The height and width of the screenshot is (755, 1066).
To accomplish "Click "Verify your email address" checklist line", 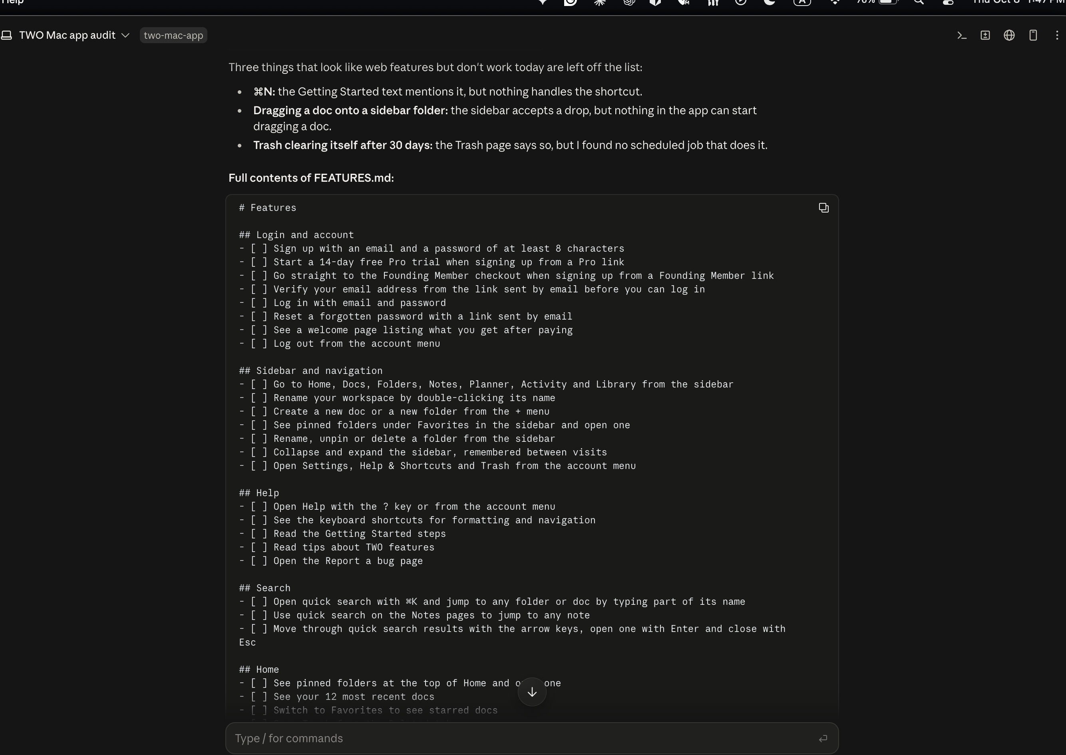I will [472, 289].
